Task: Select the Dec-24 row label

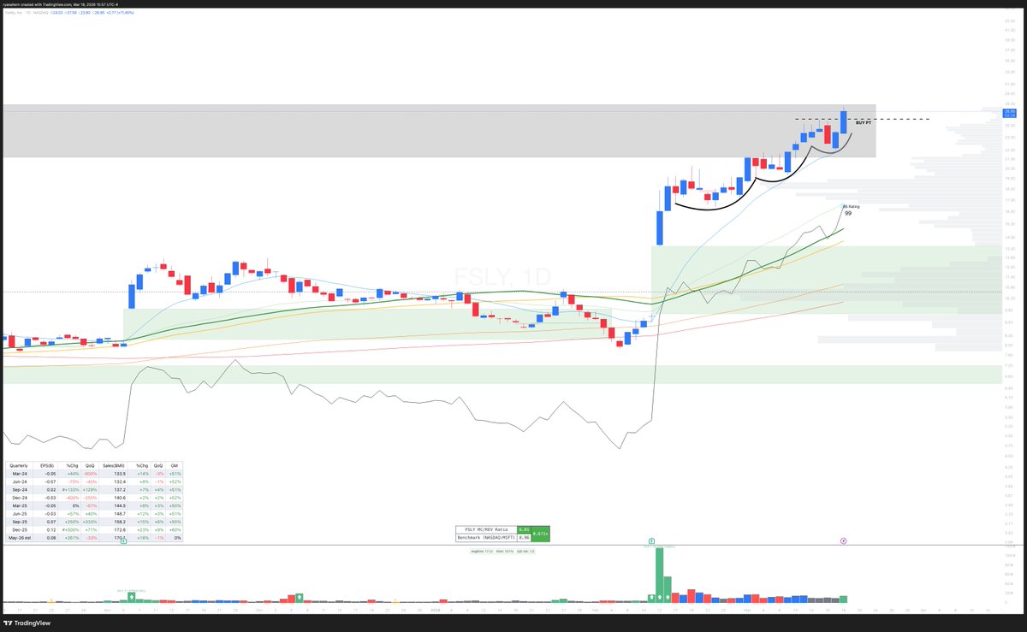Action: tap(20, 498)
